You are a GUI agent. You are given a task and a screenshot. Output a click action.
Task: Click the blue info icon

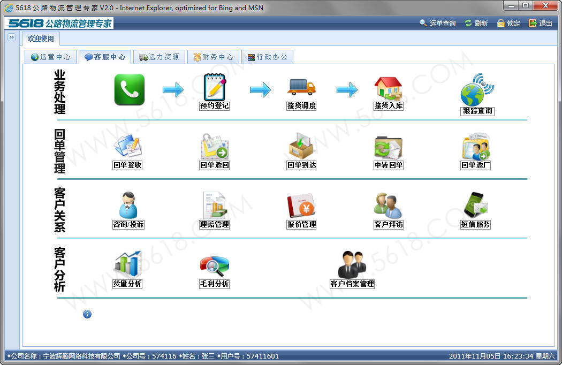click(x=87, y=314)
